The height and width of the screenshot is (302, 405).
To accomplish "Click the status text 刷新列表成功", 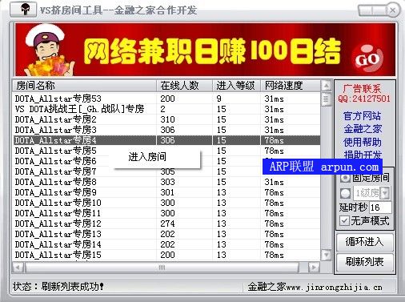I will (72, 287).
